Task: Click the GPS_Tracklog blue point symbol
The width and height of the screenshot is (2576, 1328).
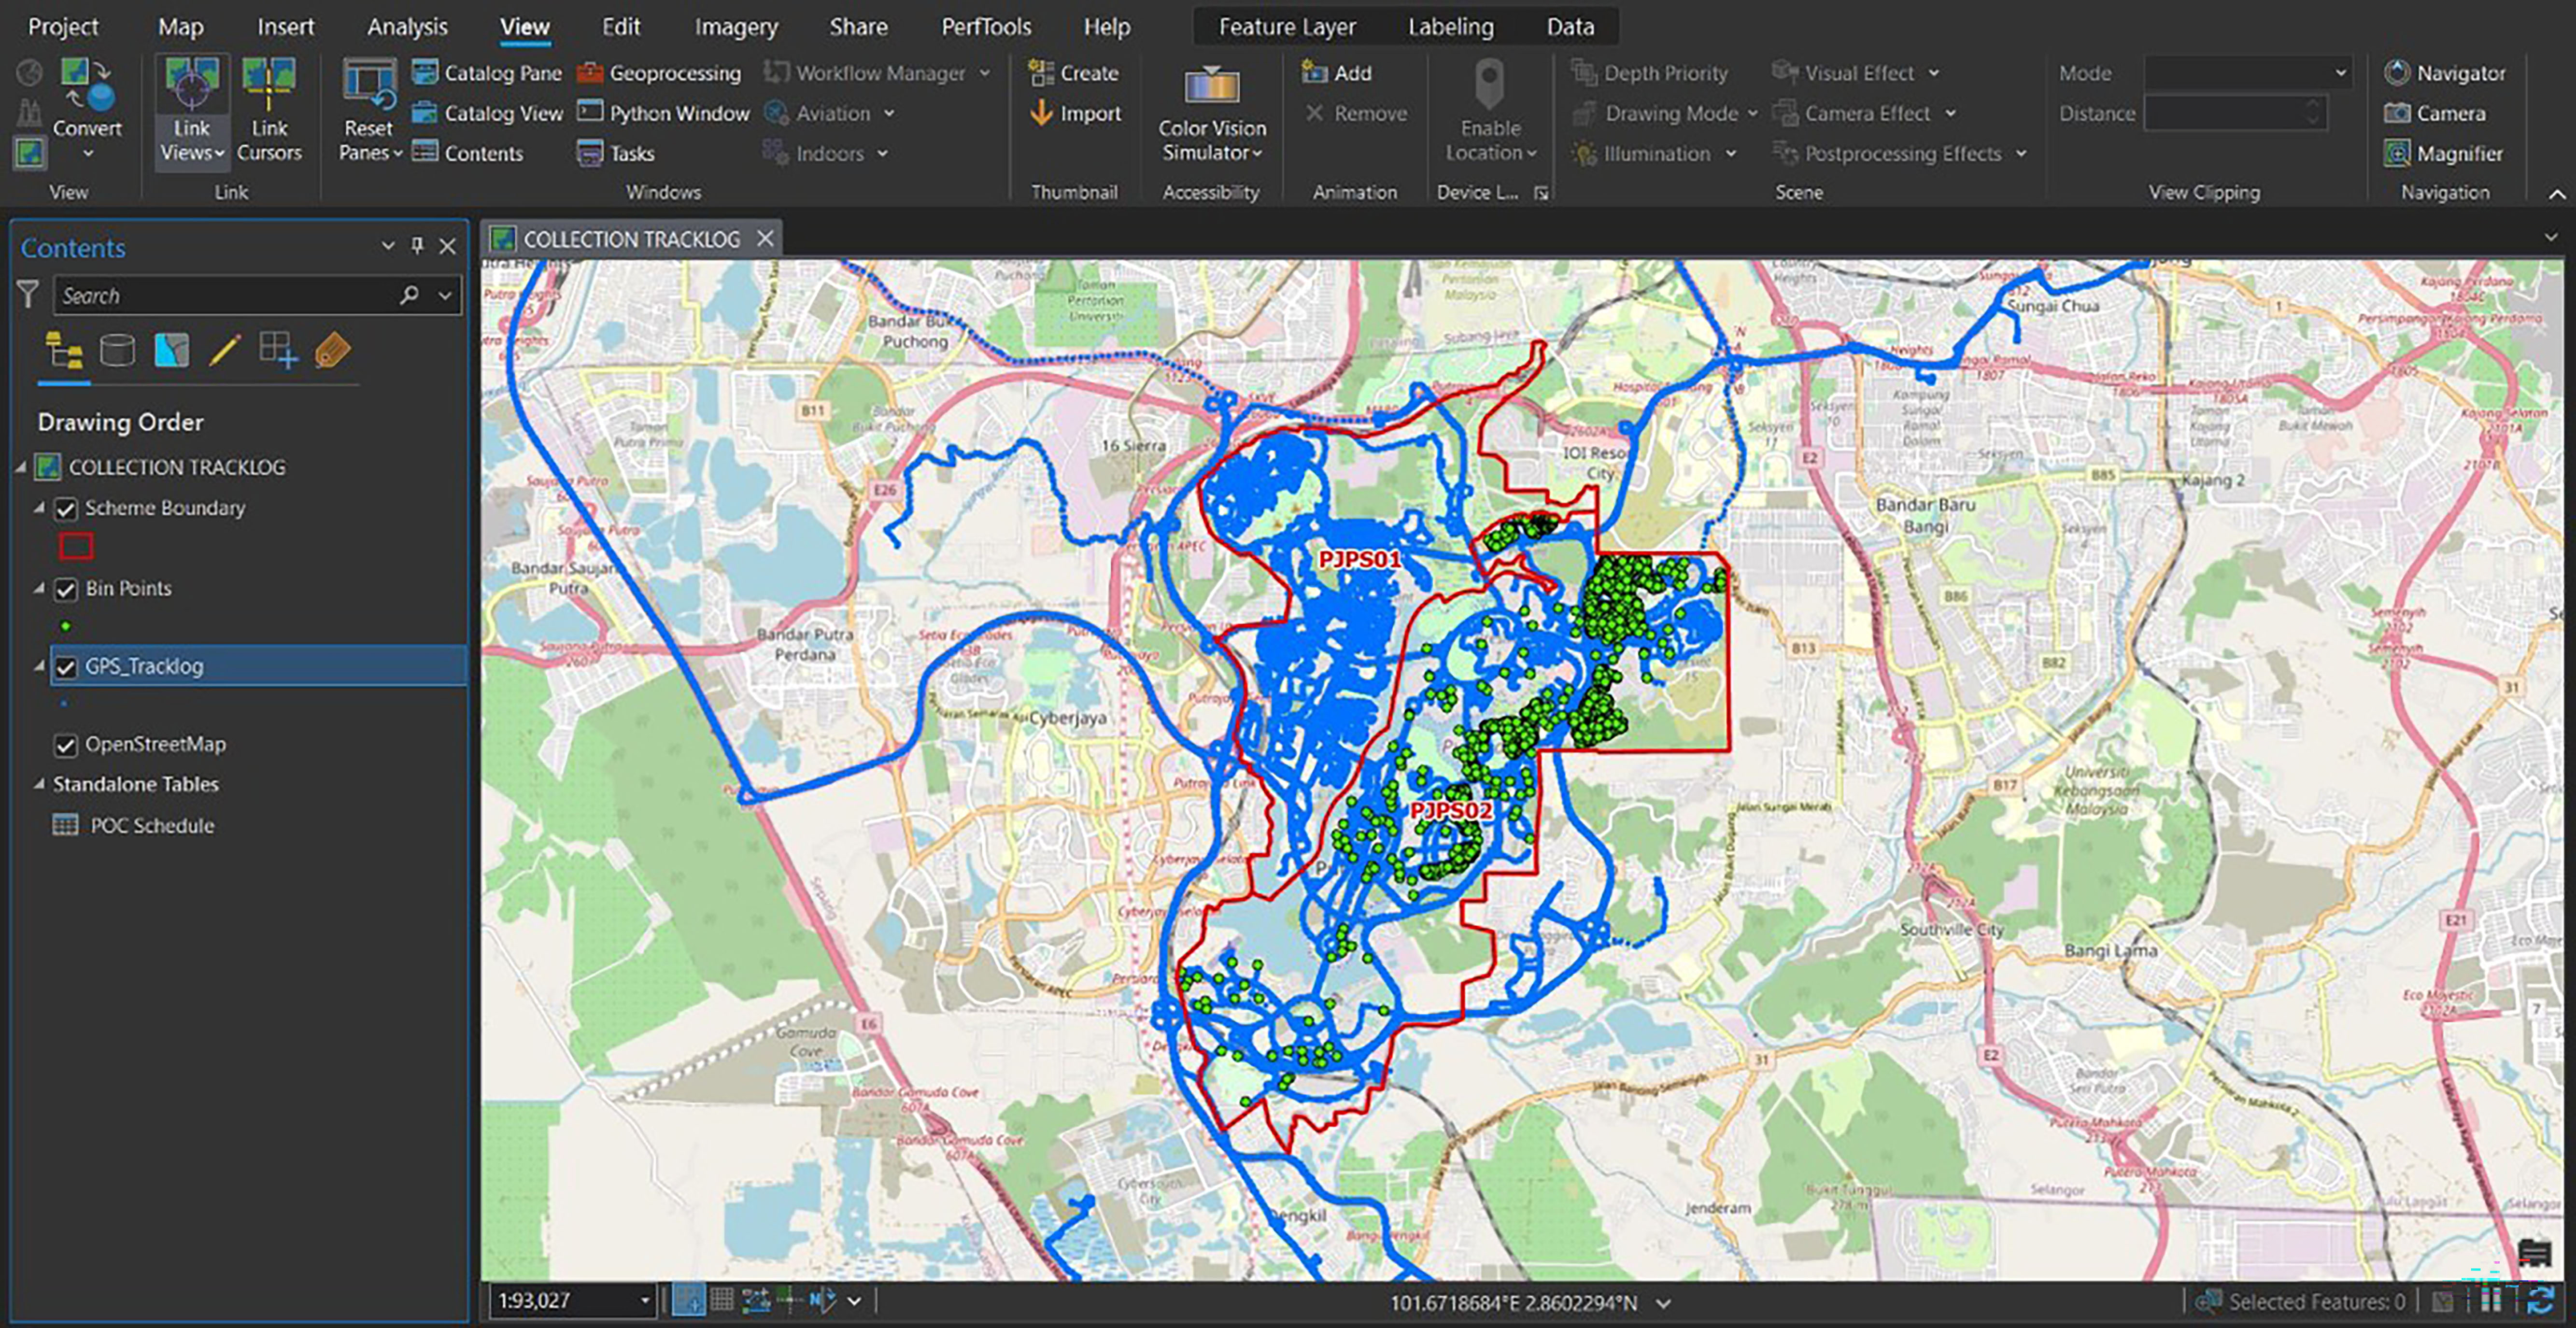Action: click(64, 704)
